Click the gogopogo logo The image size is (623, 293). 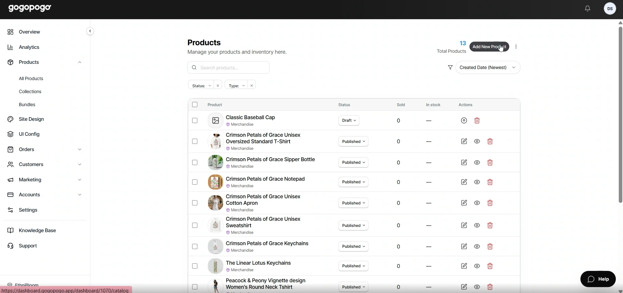(x=30, y=8)
